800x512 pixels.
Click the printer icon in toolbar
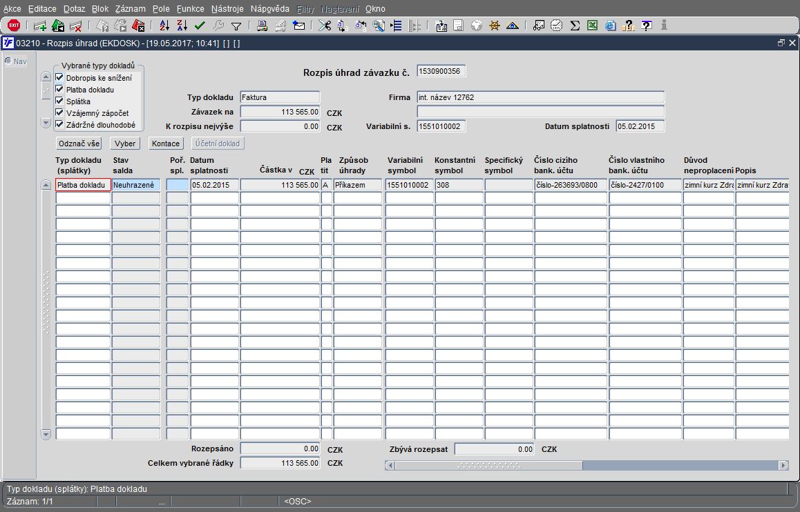[263, 26]
